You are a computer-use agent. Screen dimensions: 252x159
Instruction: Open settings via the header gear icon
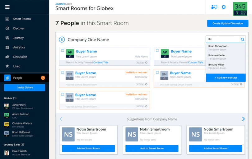[224, 7]
